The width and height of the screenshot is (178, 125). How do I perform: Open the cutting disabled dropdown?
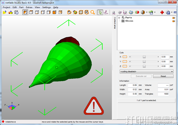coord(146,71)
